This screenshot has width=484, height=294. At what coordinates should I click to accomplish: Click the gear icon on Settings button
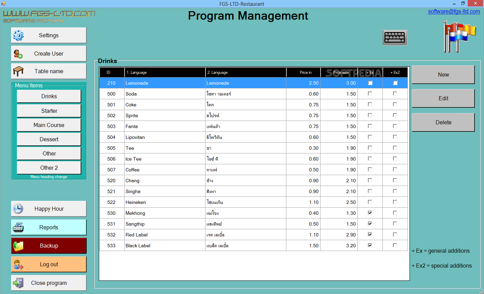click(18, 35)
